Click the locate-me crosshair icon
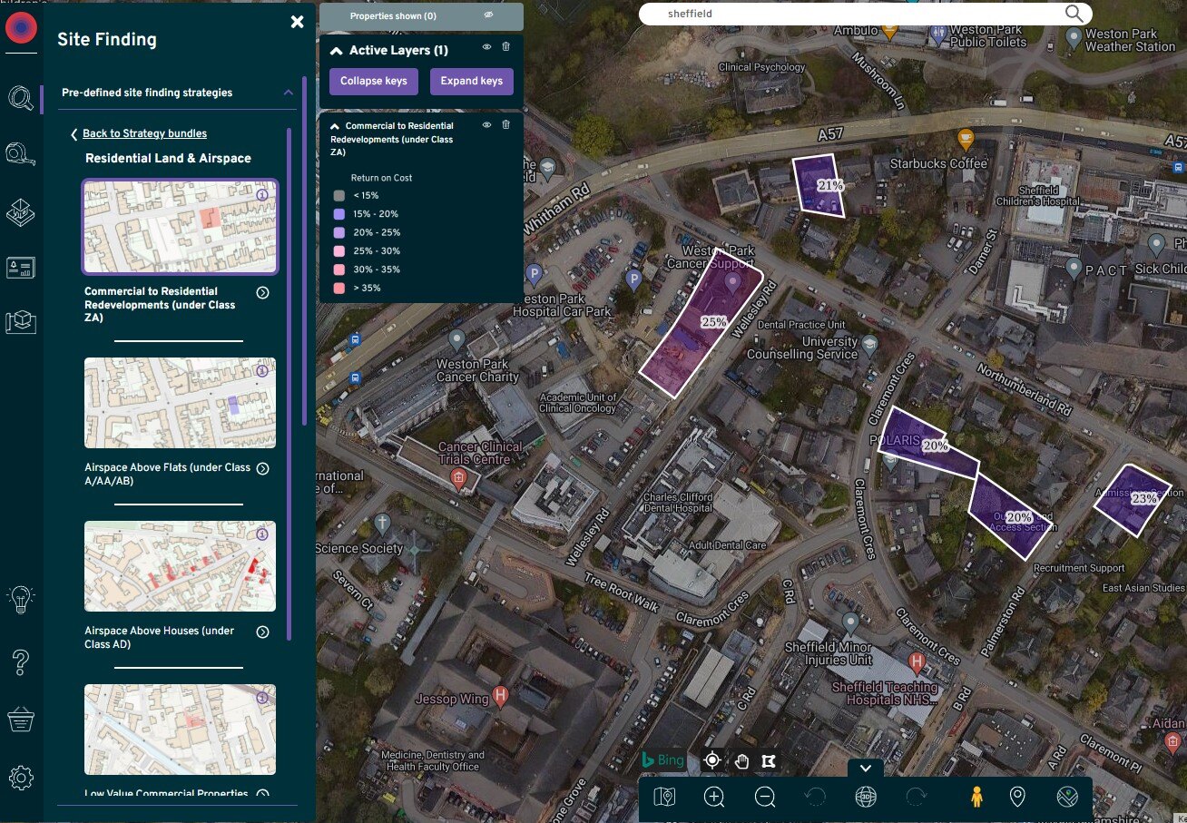The width and height of the screenshot is (1187, 823). click(x=712, y=759)
